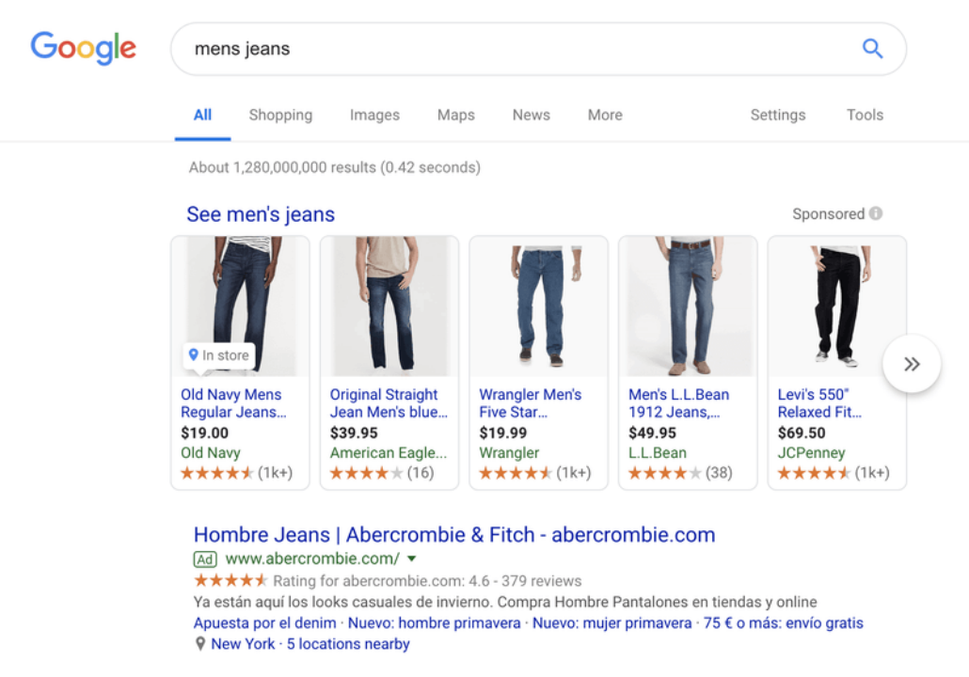This screenshot has width=969, height=677.
Task: Open the More search categories menu
Action: (x=604, y=115)
